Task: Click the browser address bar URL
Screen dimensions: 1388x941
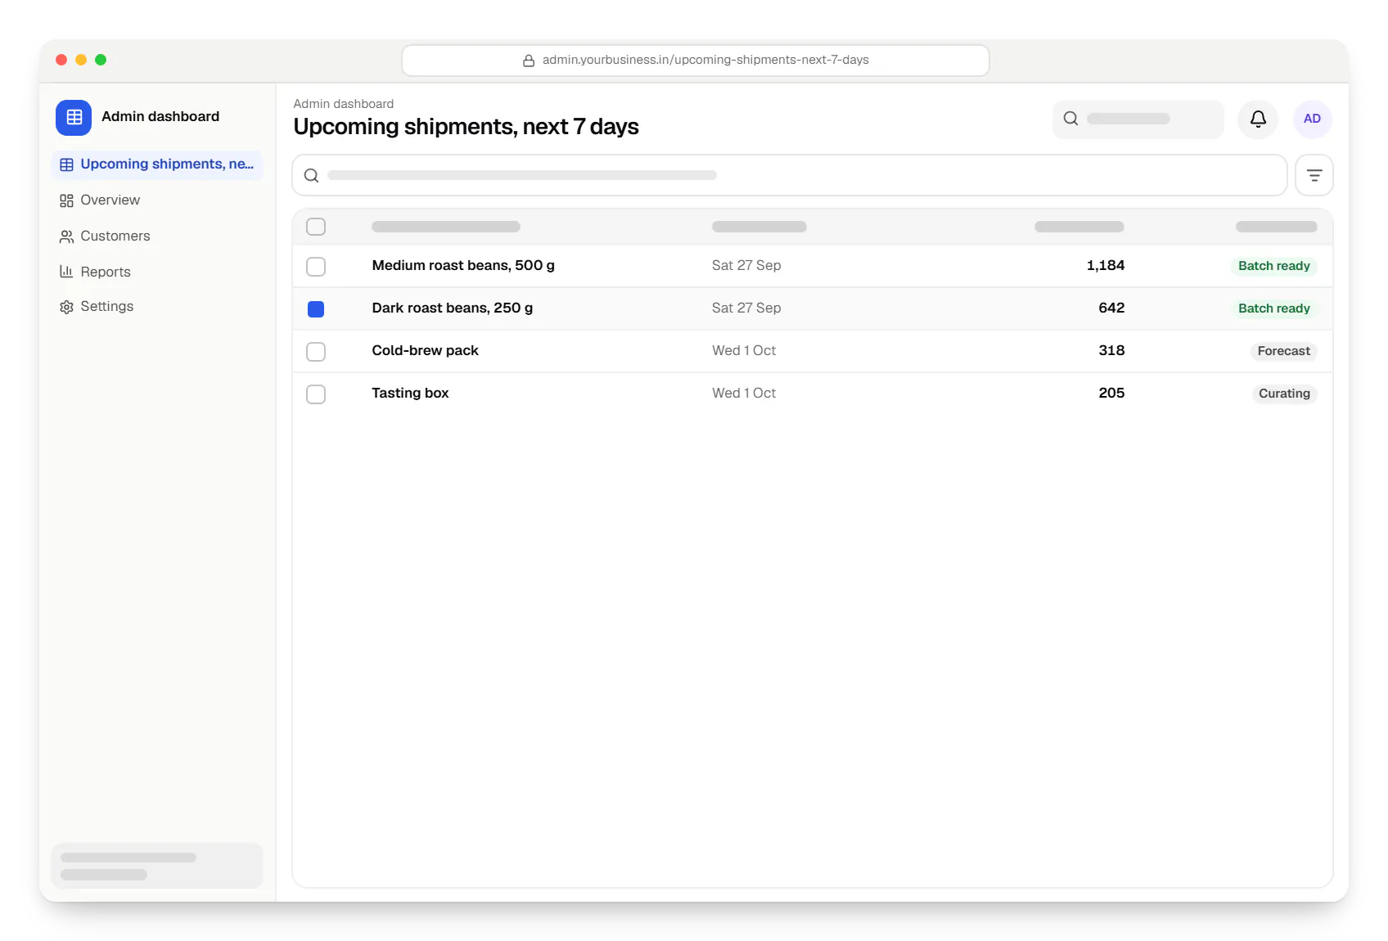Action: click(x=696, y=61)
